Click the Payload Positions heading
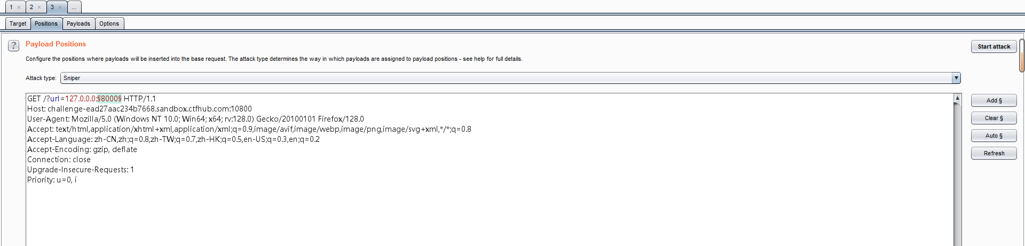 click(x=56, y=44)
